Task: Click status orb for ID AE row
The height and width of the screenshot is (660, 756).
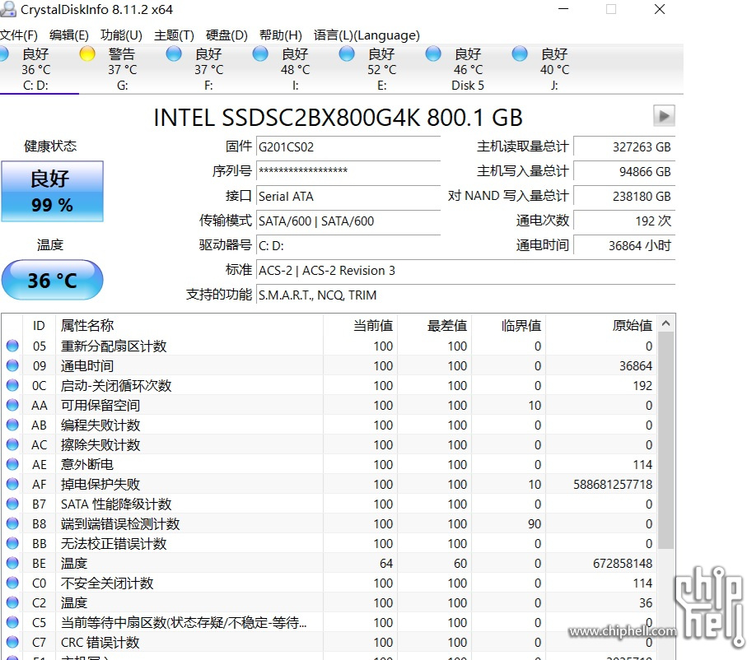Action: (12, 464)
